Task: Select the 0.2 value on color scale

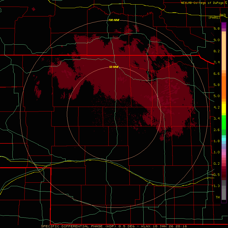Action: [217, 164]
